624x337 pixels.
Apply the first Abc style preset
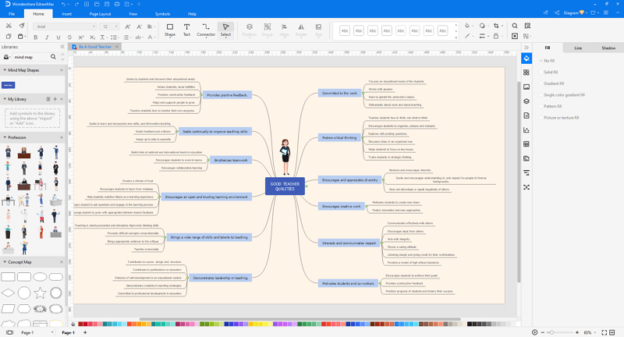coord(345,30)
